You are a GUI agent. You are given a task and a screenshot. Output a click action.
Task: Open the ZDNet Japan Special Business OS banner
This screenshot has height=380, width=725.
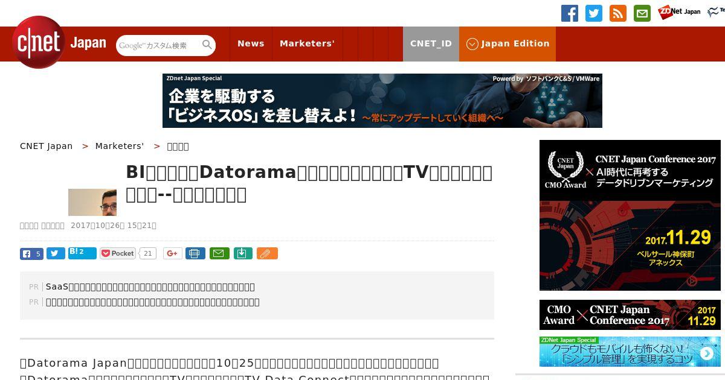coord(382,101)
